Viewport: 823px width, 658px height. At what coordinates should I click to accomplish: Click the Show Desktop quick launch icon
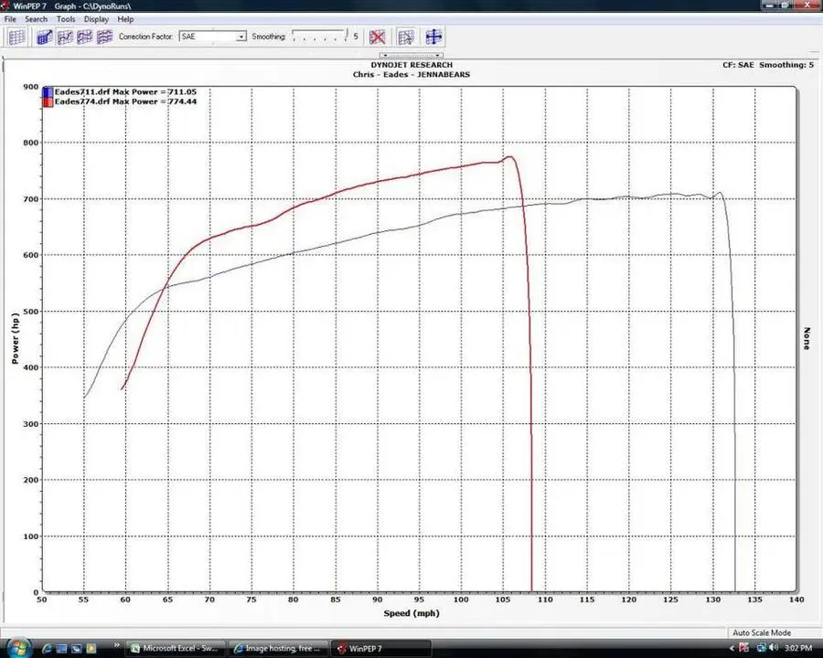[x=61, y=649]
